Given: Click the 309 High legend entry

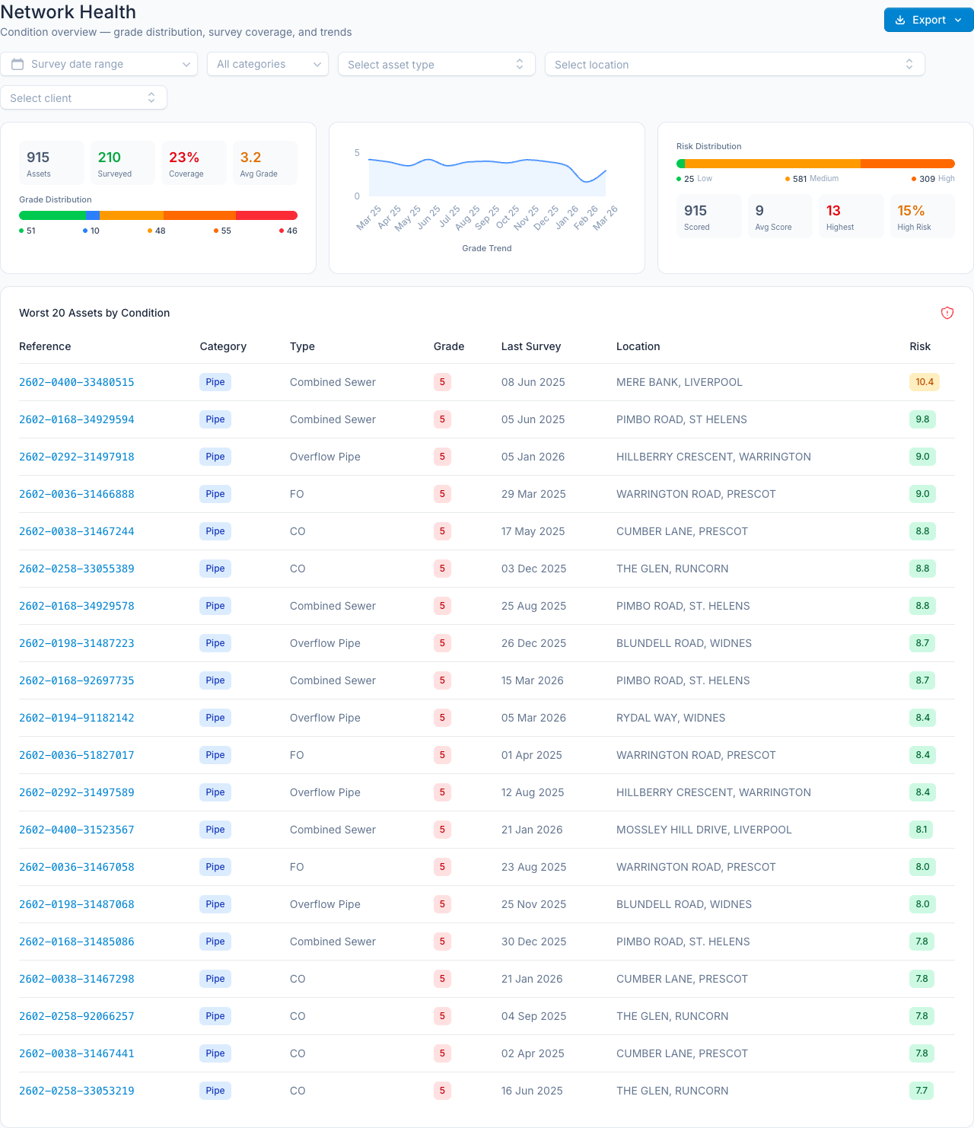Looking at the screenshot, I should pos(933,179).
